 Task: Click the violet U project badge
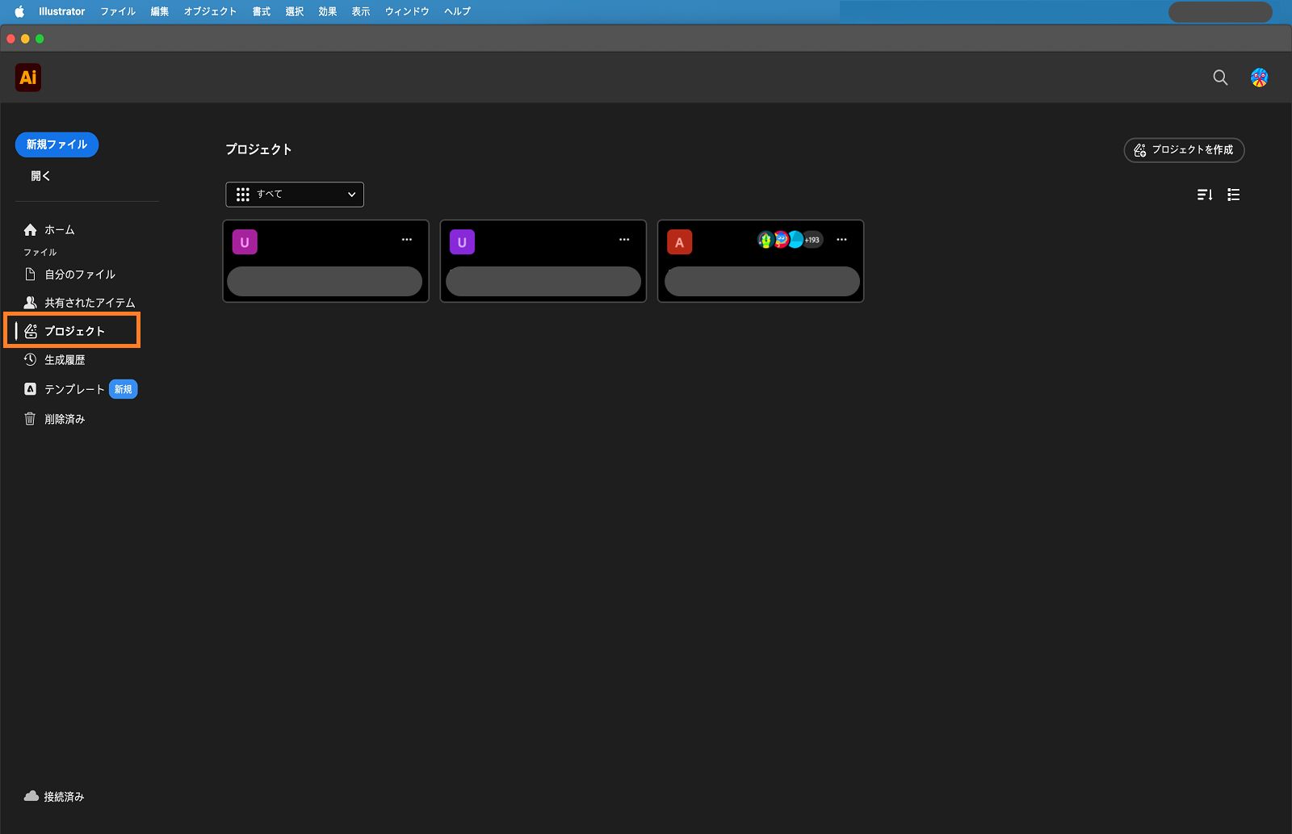(x=462, y=242)
